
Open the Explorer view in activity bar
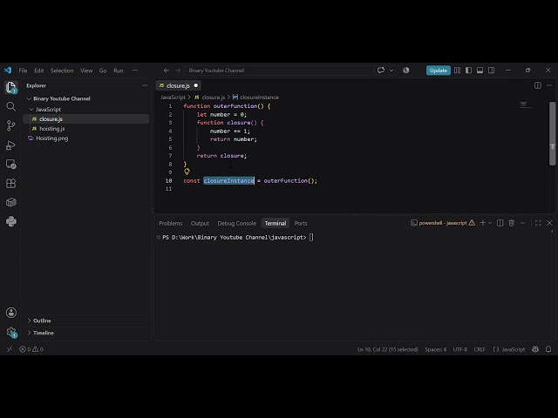[11, 87]
